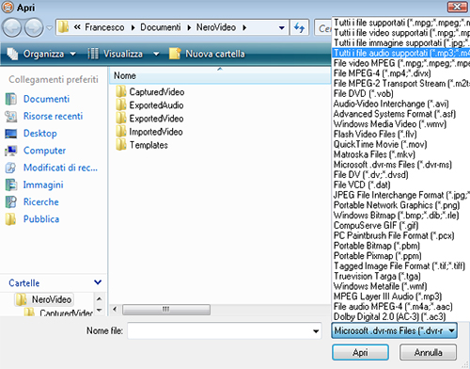
Task: Open Computer favorite link
Action: coord(44,151)
